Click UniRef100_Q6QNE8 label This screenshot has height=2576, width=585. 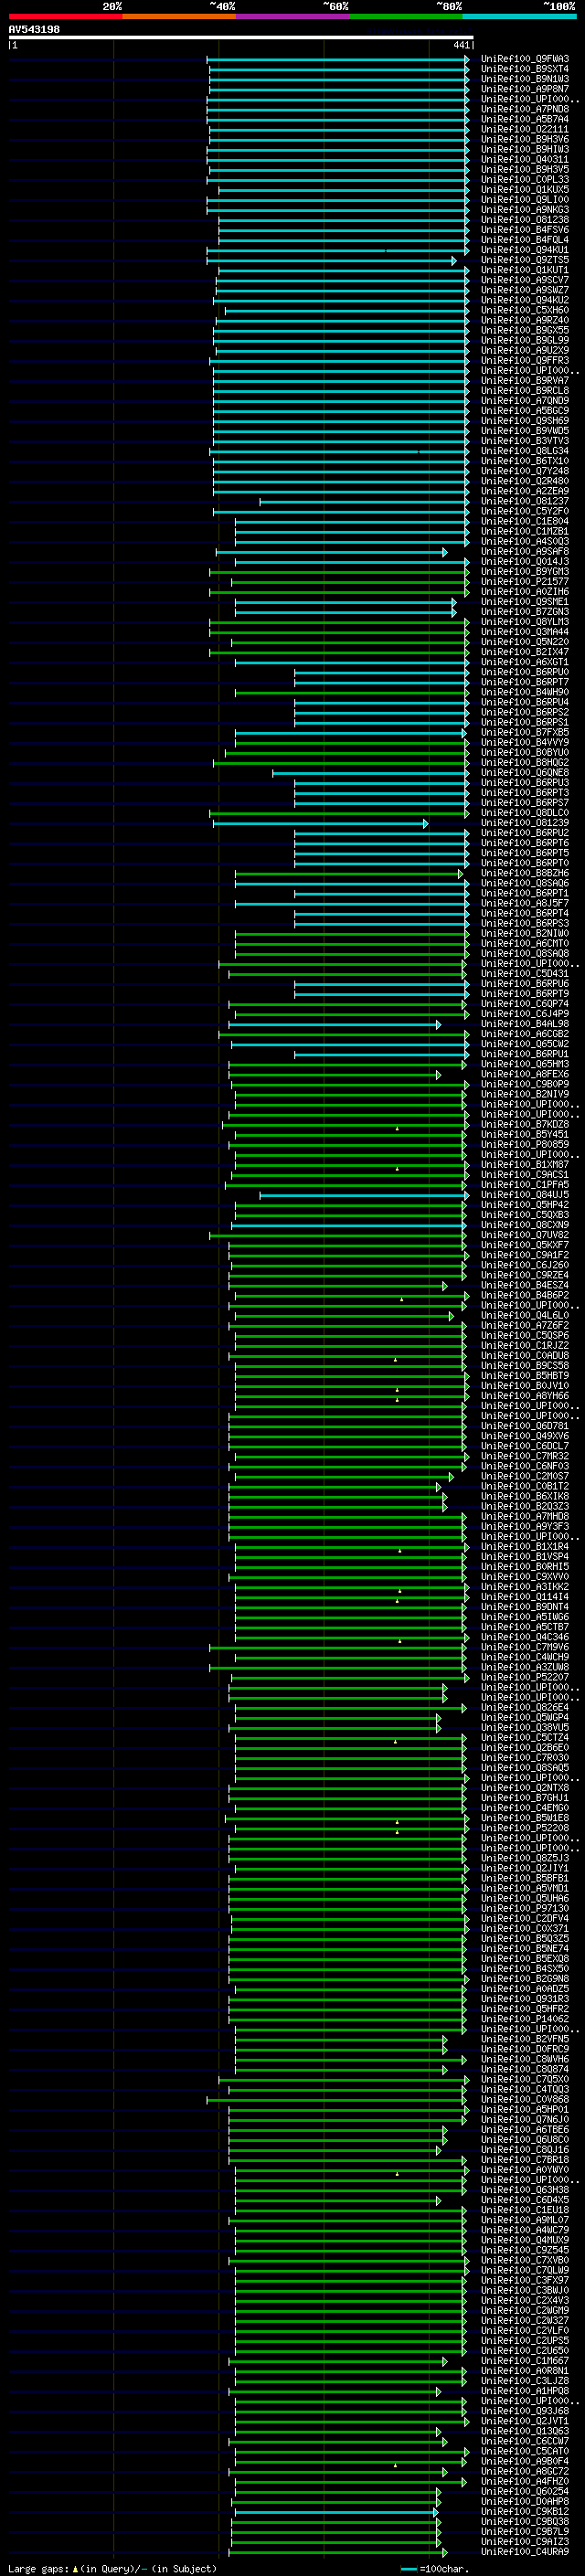[x=525, y=773]
